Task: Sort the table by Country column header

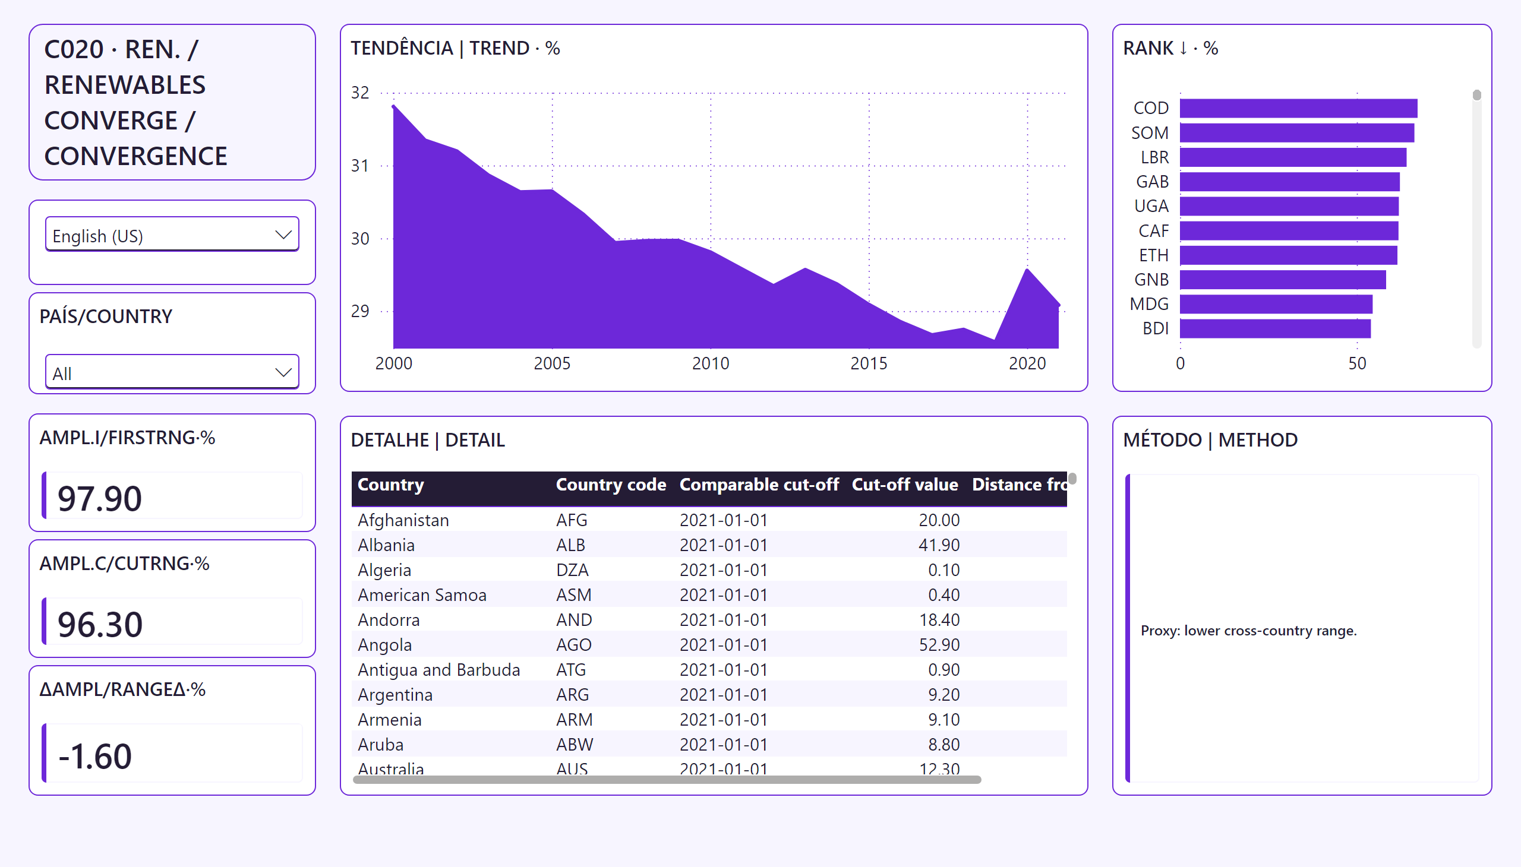Action: [391, 485]
